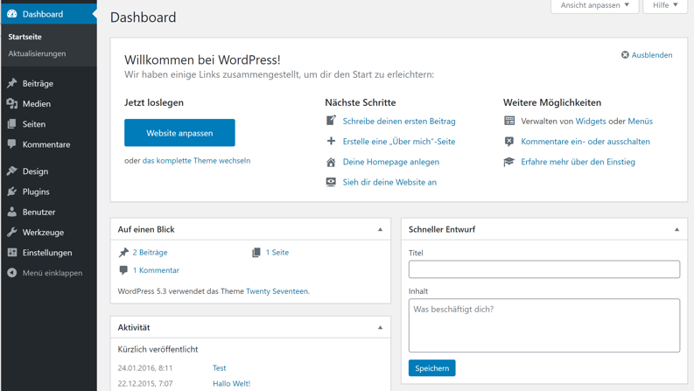Click the Design paintbrush icon
Viewport: 694px width, 391px height.
point(12,171)
